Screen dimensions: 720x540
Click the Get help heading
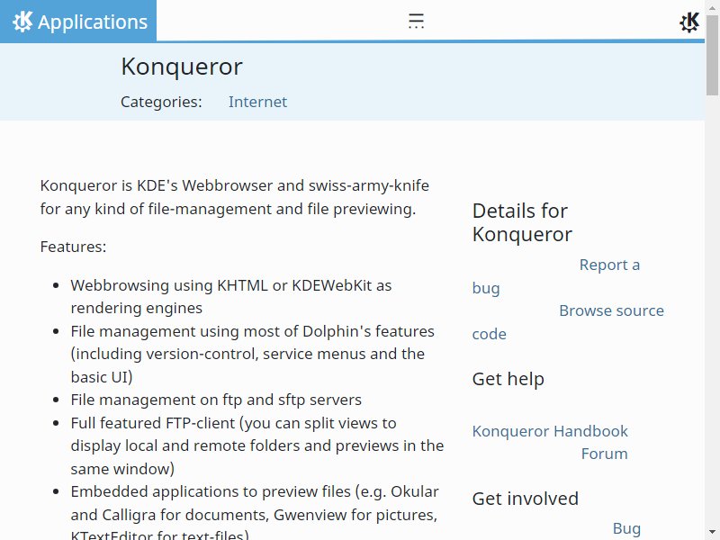pos(508,379)
